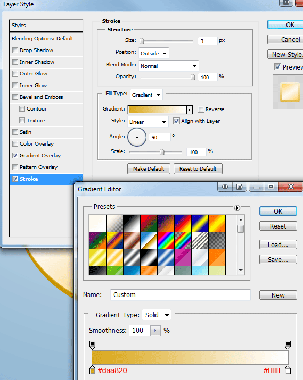303x380 pixels.
Task: Open the gradient picker dropdown arrow
Action: [190, 110]
